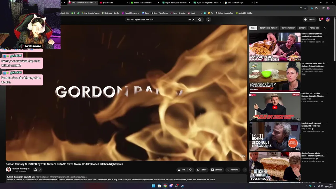Switch to the Stream - Kick Dashboard tab
This screenshot has width=336, height=189.
[145, 3]
